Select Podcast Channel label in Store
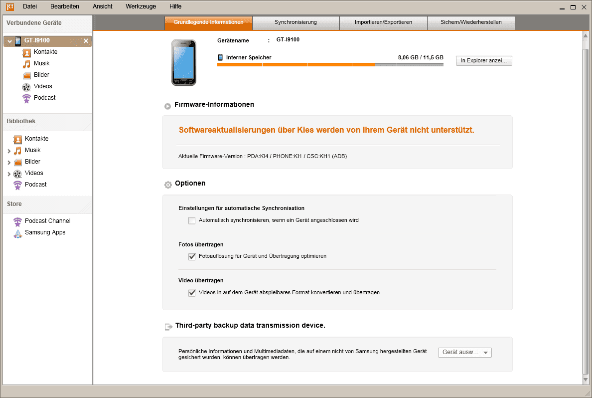 tap(47, 221)
